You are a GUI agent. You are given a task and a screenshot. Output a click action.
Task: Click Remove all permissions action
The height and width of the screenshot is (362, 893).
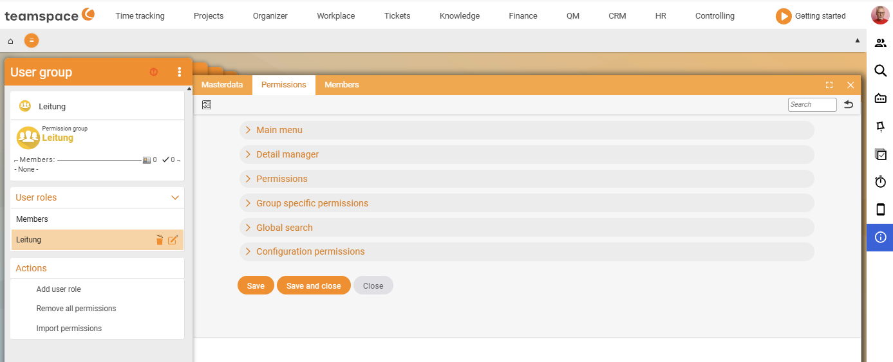pyautogui.click(x=76, y=309)
